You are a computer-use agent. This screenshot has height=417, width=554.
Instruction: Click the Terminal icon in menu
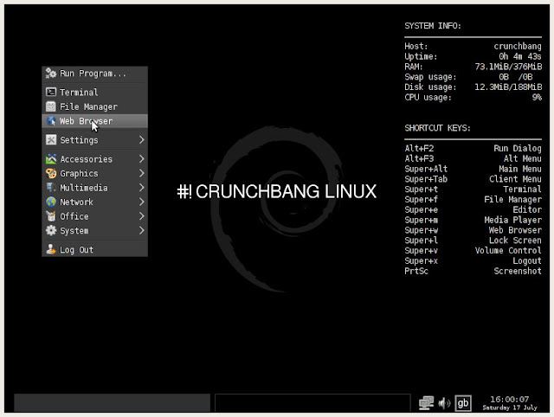[x=51, y=93]
